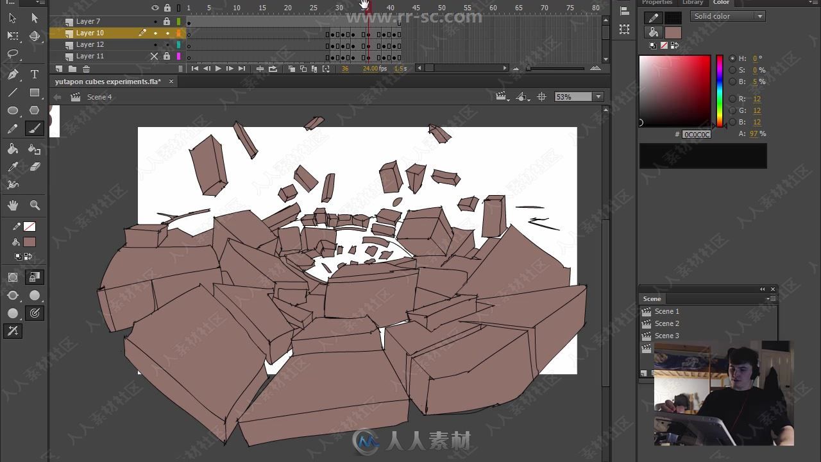
Task: Open brush shape option dropdown
Action: click(13, 313)
